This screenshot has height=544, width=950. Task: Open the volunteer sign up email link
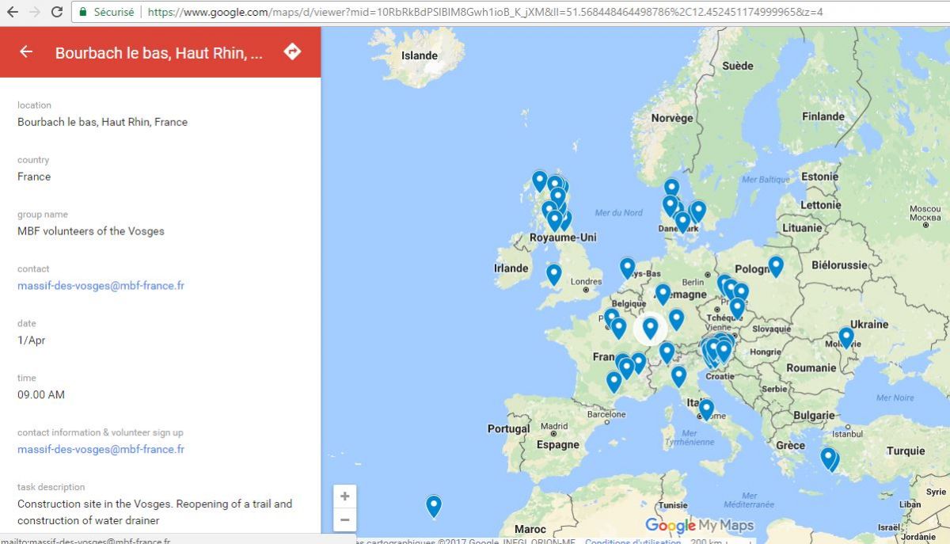tap(101, 450)
